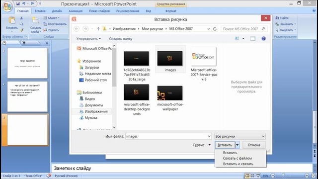Click the Cut scissors icon
318x179 pixels.
pos(21,18)
